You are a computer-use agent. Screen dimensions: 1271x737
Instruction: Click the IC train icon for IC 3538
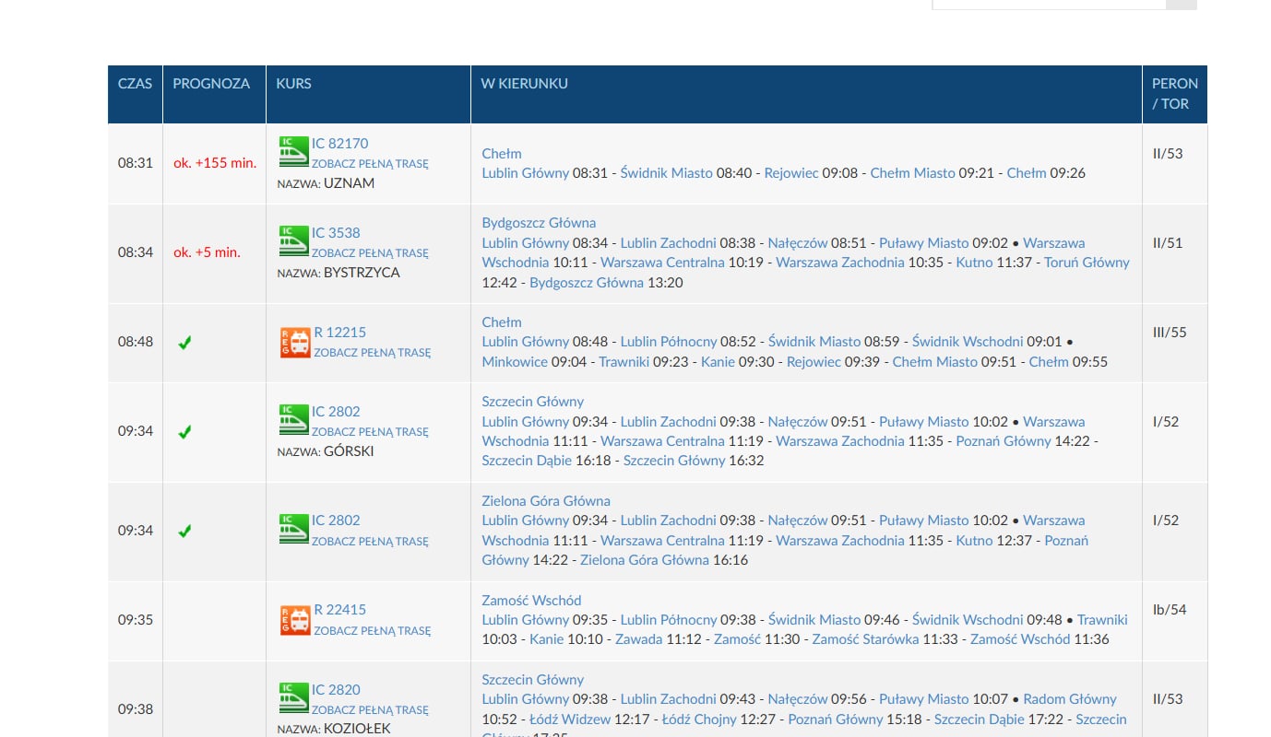click(293, 241)
